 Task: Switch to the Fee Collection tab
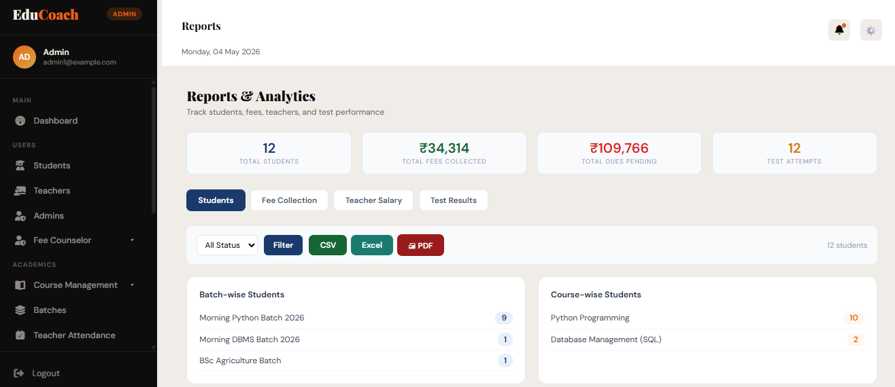[x=289, y=200]
